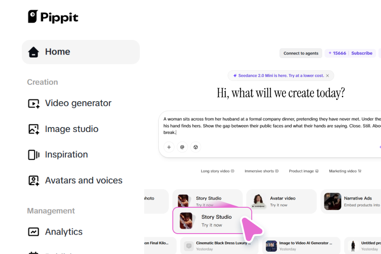This screenshot has width=381, height=254.
Task: Open the Home sidebar item
Action: click(x=81, y=52)
